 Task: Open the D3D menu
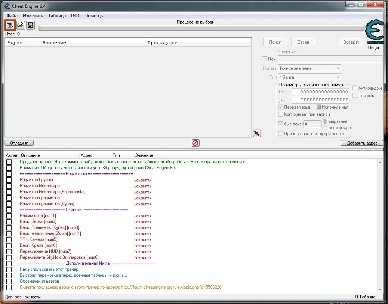[x=75, y=16]
